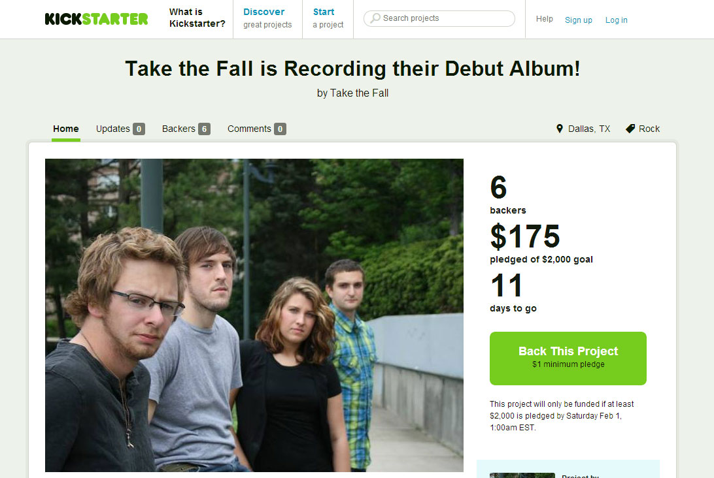Open Discover great projects
Image resolution: width=714 pixels, height=478 pixels.
pos(267,18)
